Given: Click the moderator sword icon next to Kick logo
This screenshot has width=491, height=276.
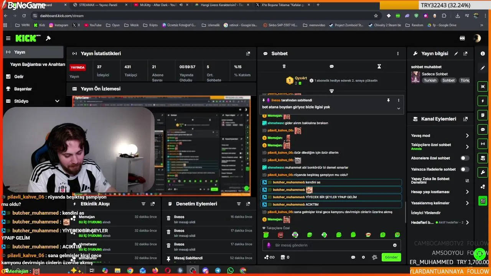Looking at the screenshot, I should (48, 38).
